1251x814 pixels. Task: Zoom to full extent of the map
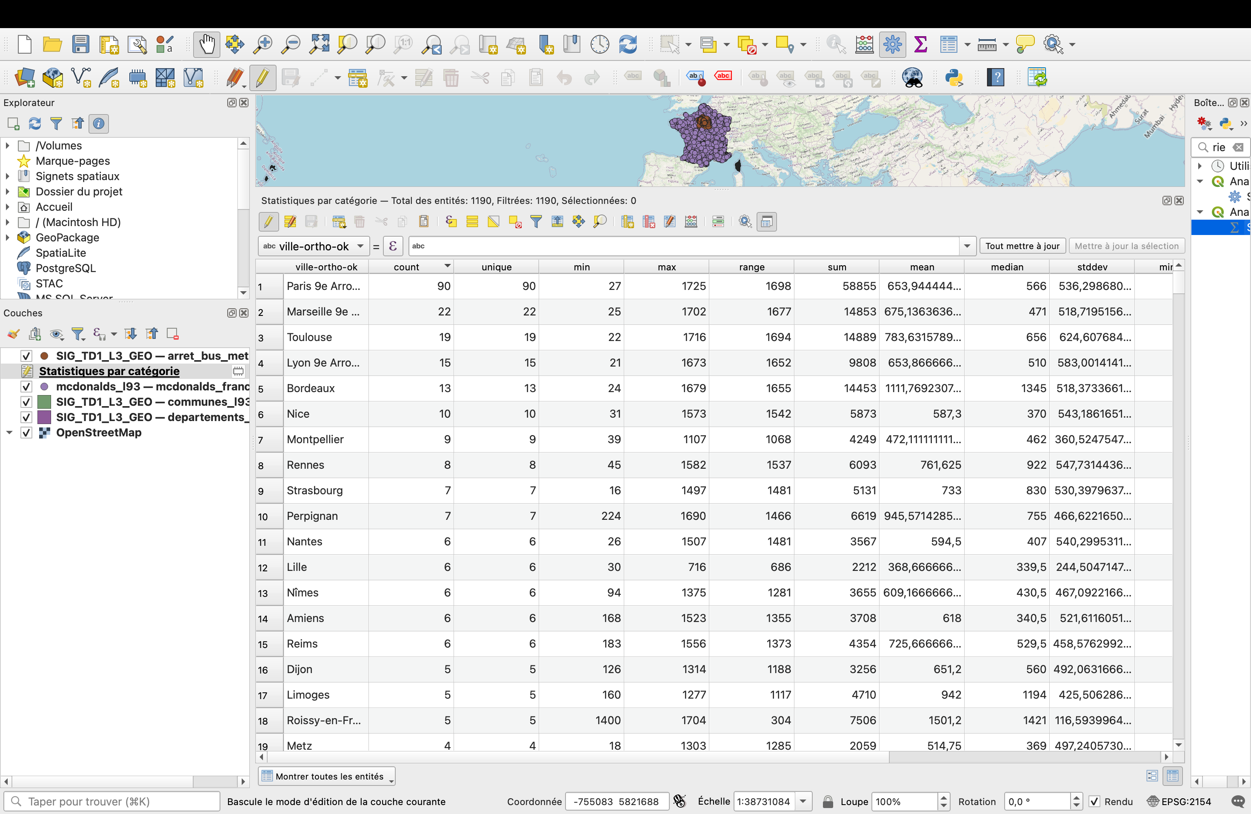319,45
